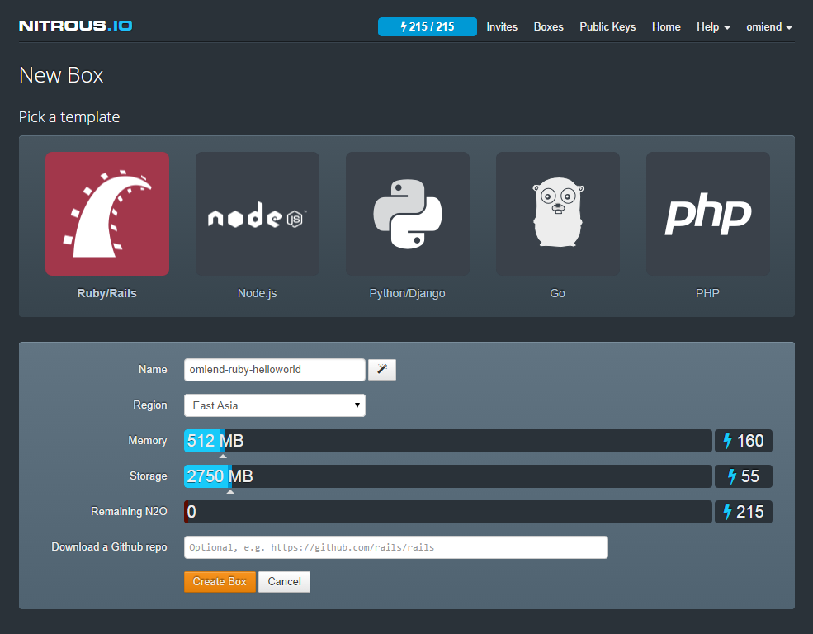The width and height of the screenshot is (813, 634).
Task: Click the Ruby/Rails label text
Action: (106, 293)
